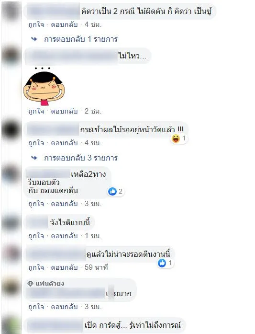Like the comment posted 2 ชม. ago
The image size is (255, 334).
click(36, 111)
